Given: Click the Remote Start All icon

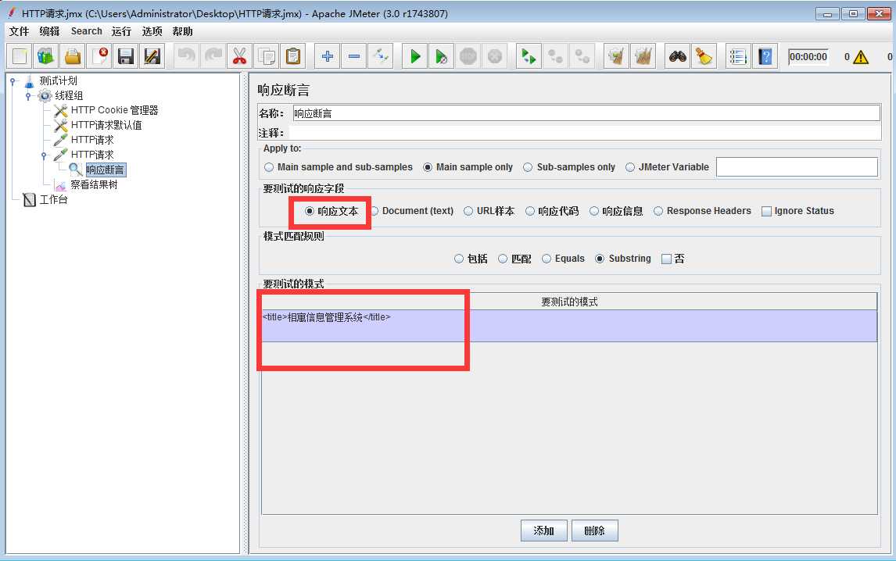Looking at the screenshot, I should (529, 56).
